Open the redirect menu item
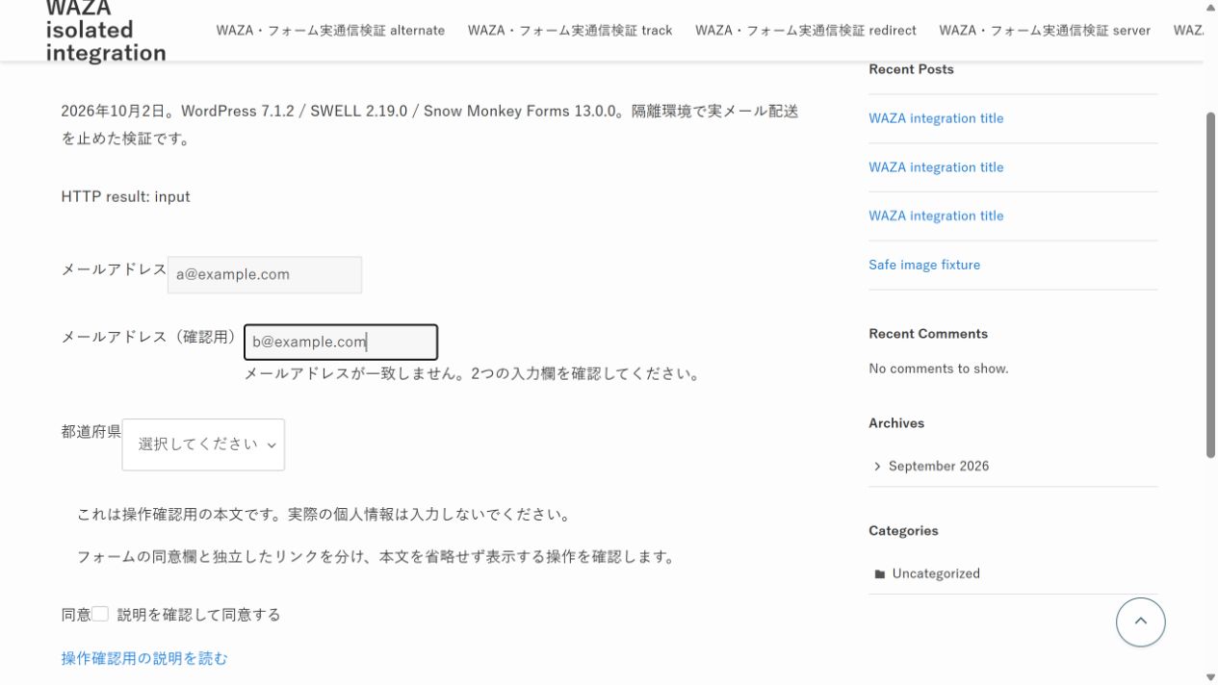1218x685 pixels. pyautogui.click(x=806, y=30)
